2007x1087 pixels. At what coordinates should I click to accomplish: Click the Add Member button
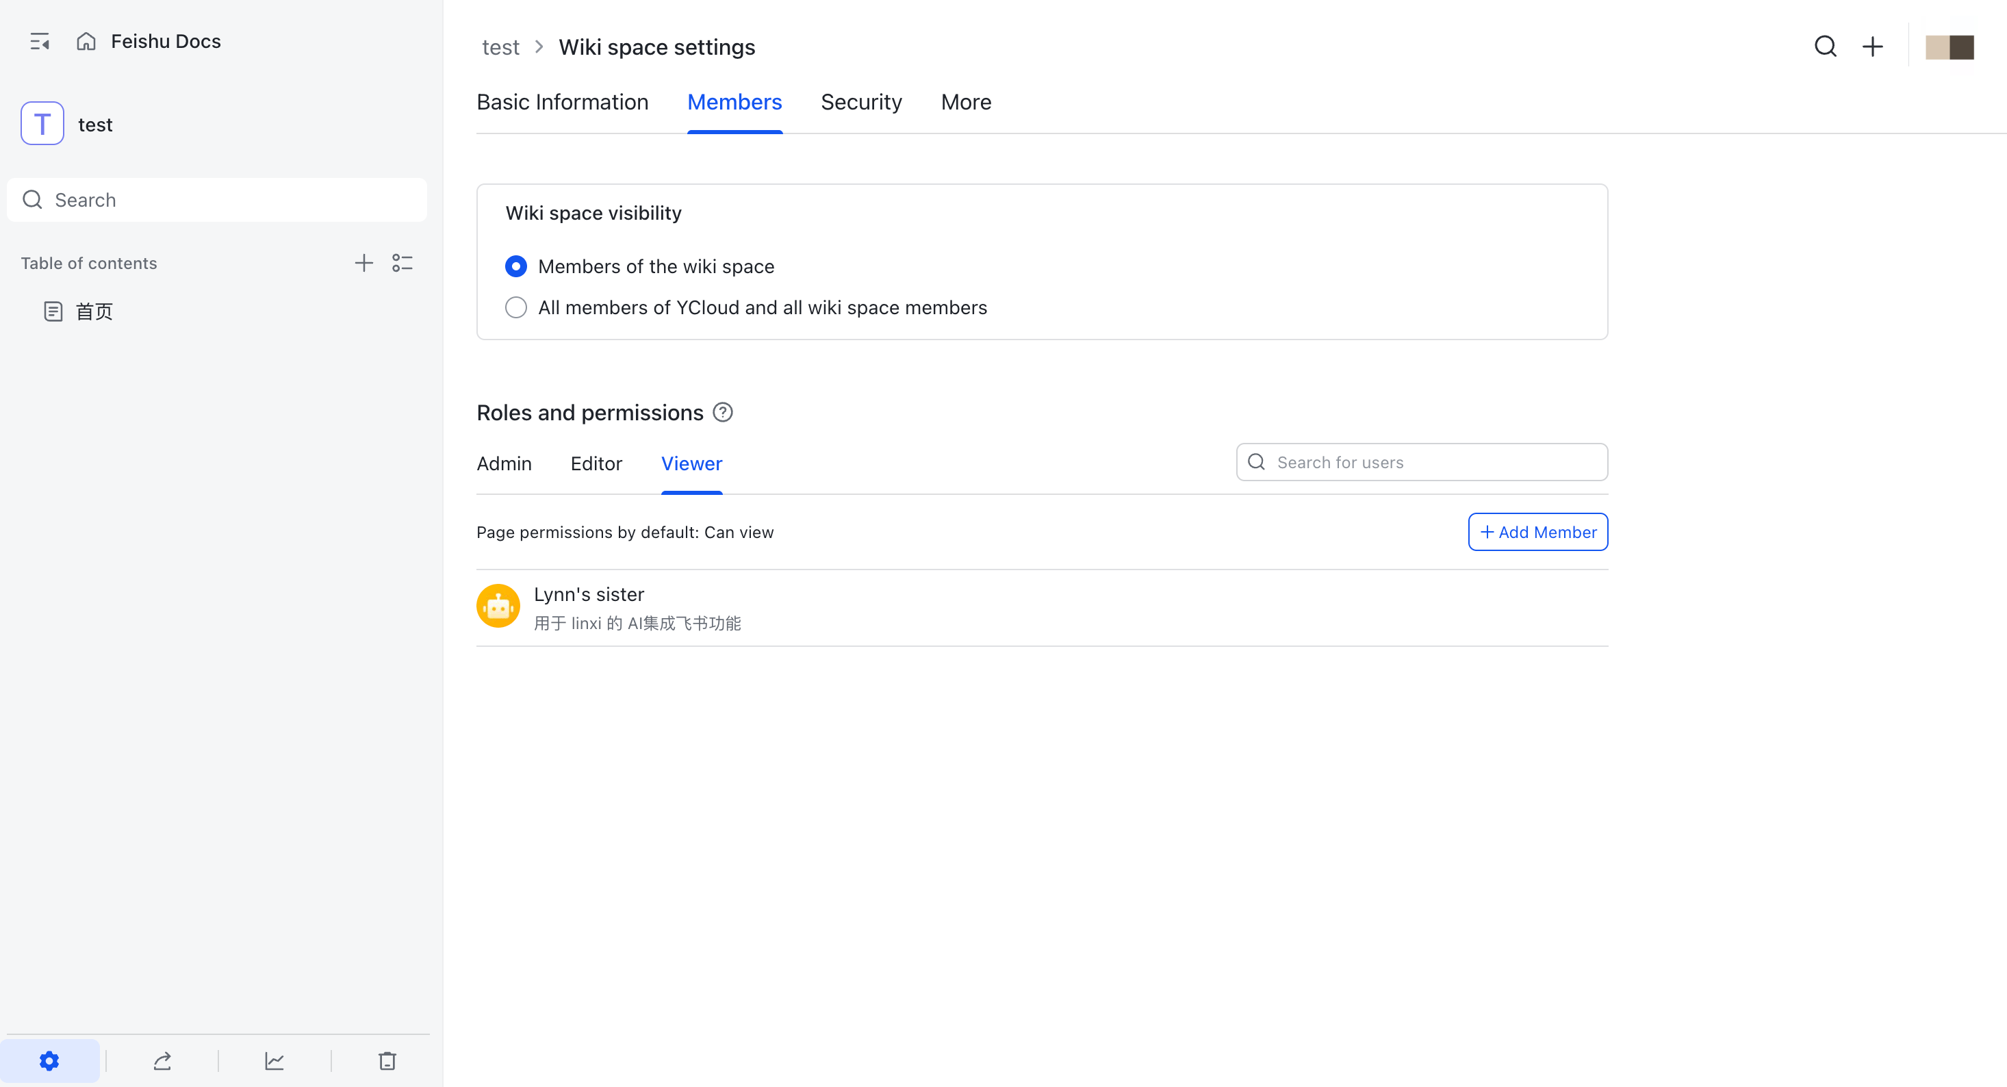click(x=1538, y=531)
